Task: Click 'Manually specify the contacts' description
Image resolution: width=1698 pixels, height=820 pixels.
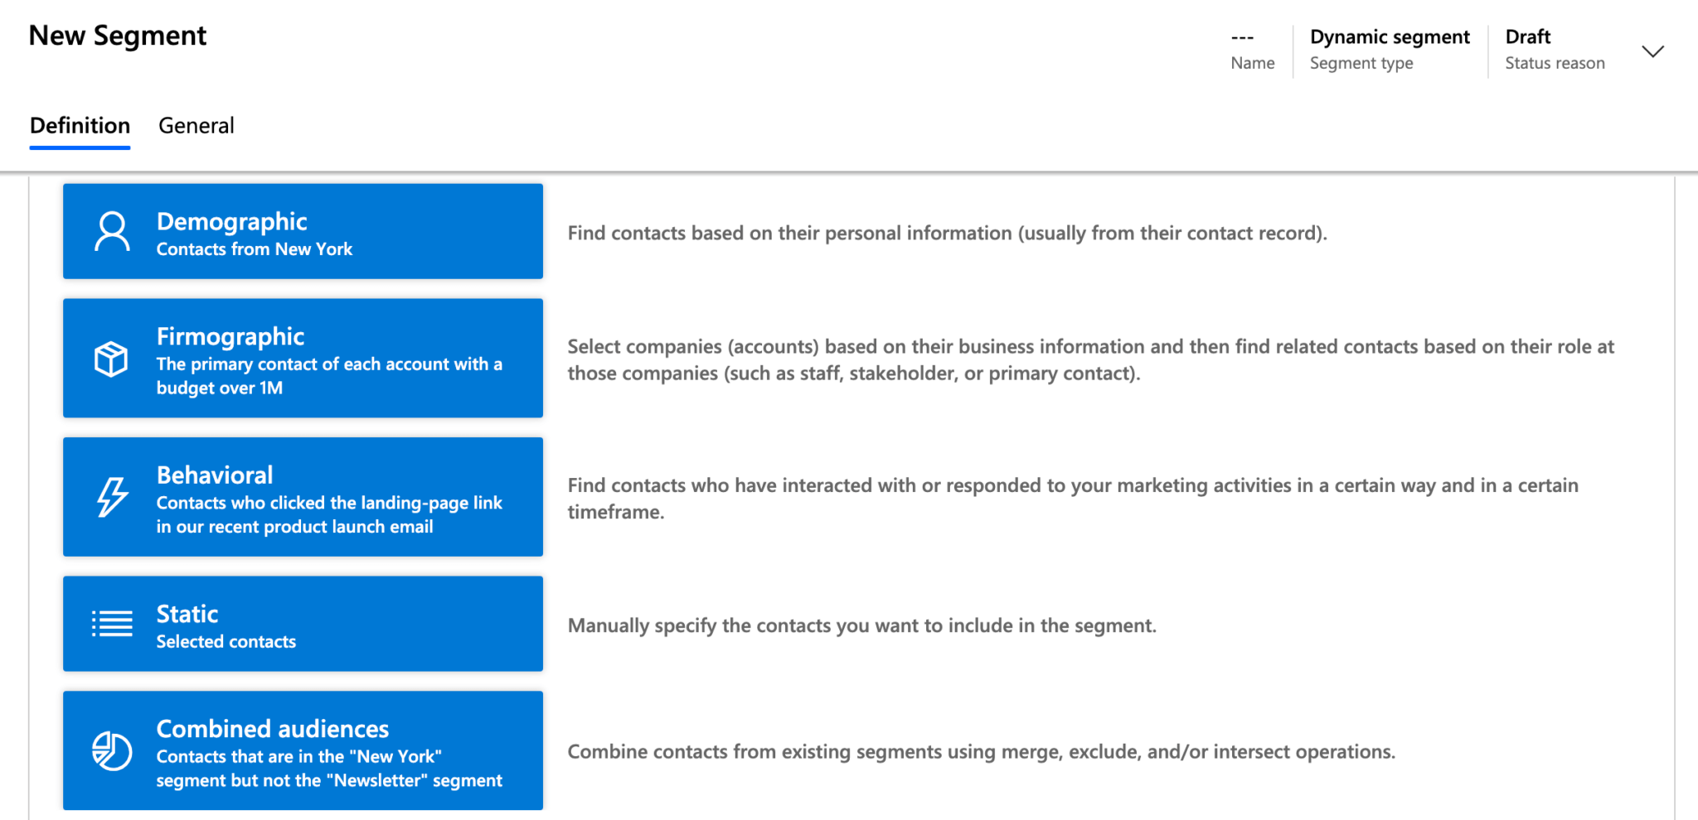Action: pos(861,625)
